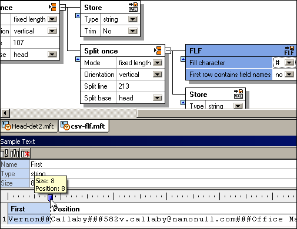Open the Type string dropdown in top Store
The width and height of the screenshot is (297, 229).
coord(133,19)
